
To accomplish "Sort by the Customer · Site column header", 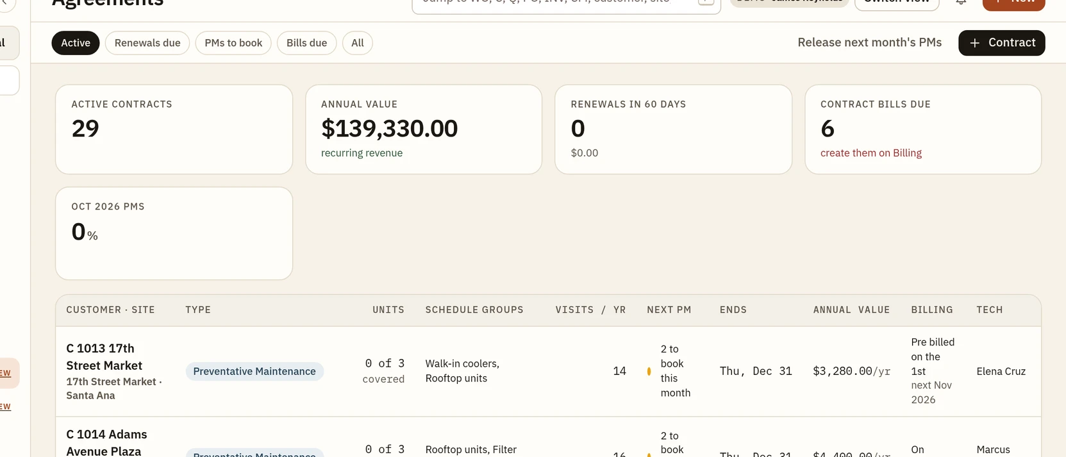I will click(x=110, y=310).
